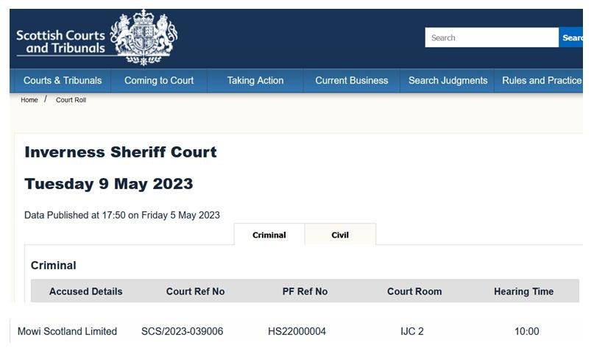Click the Accused Details column header

86,291
